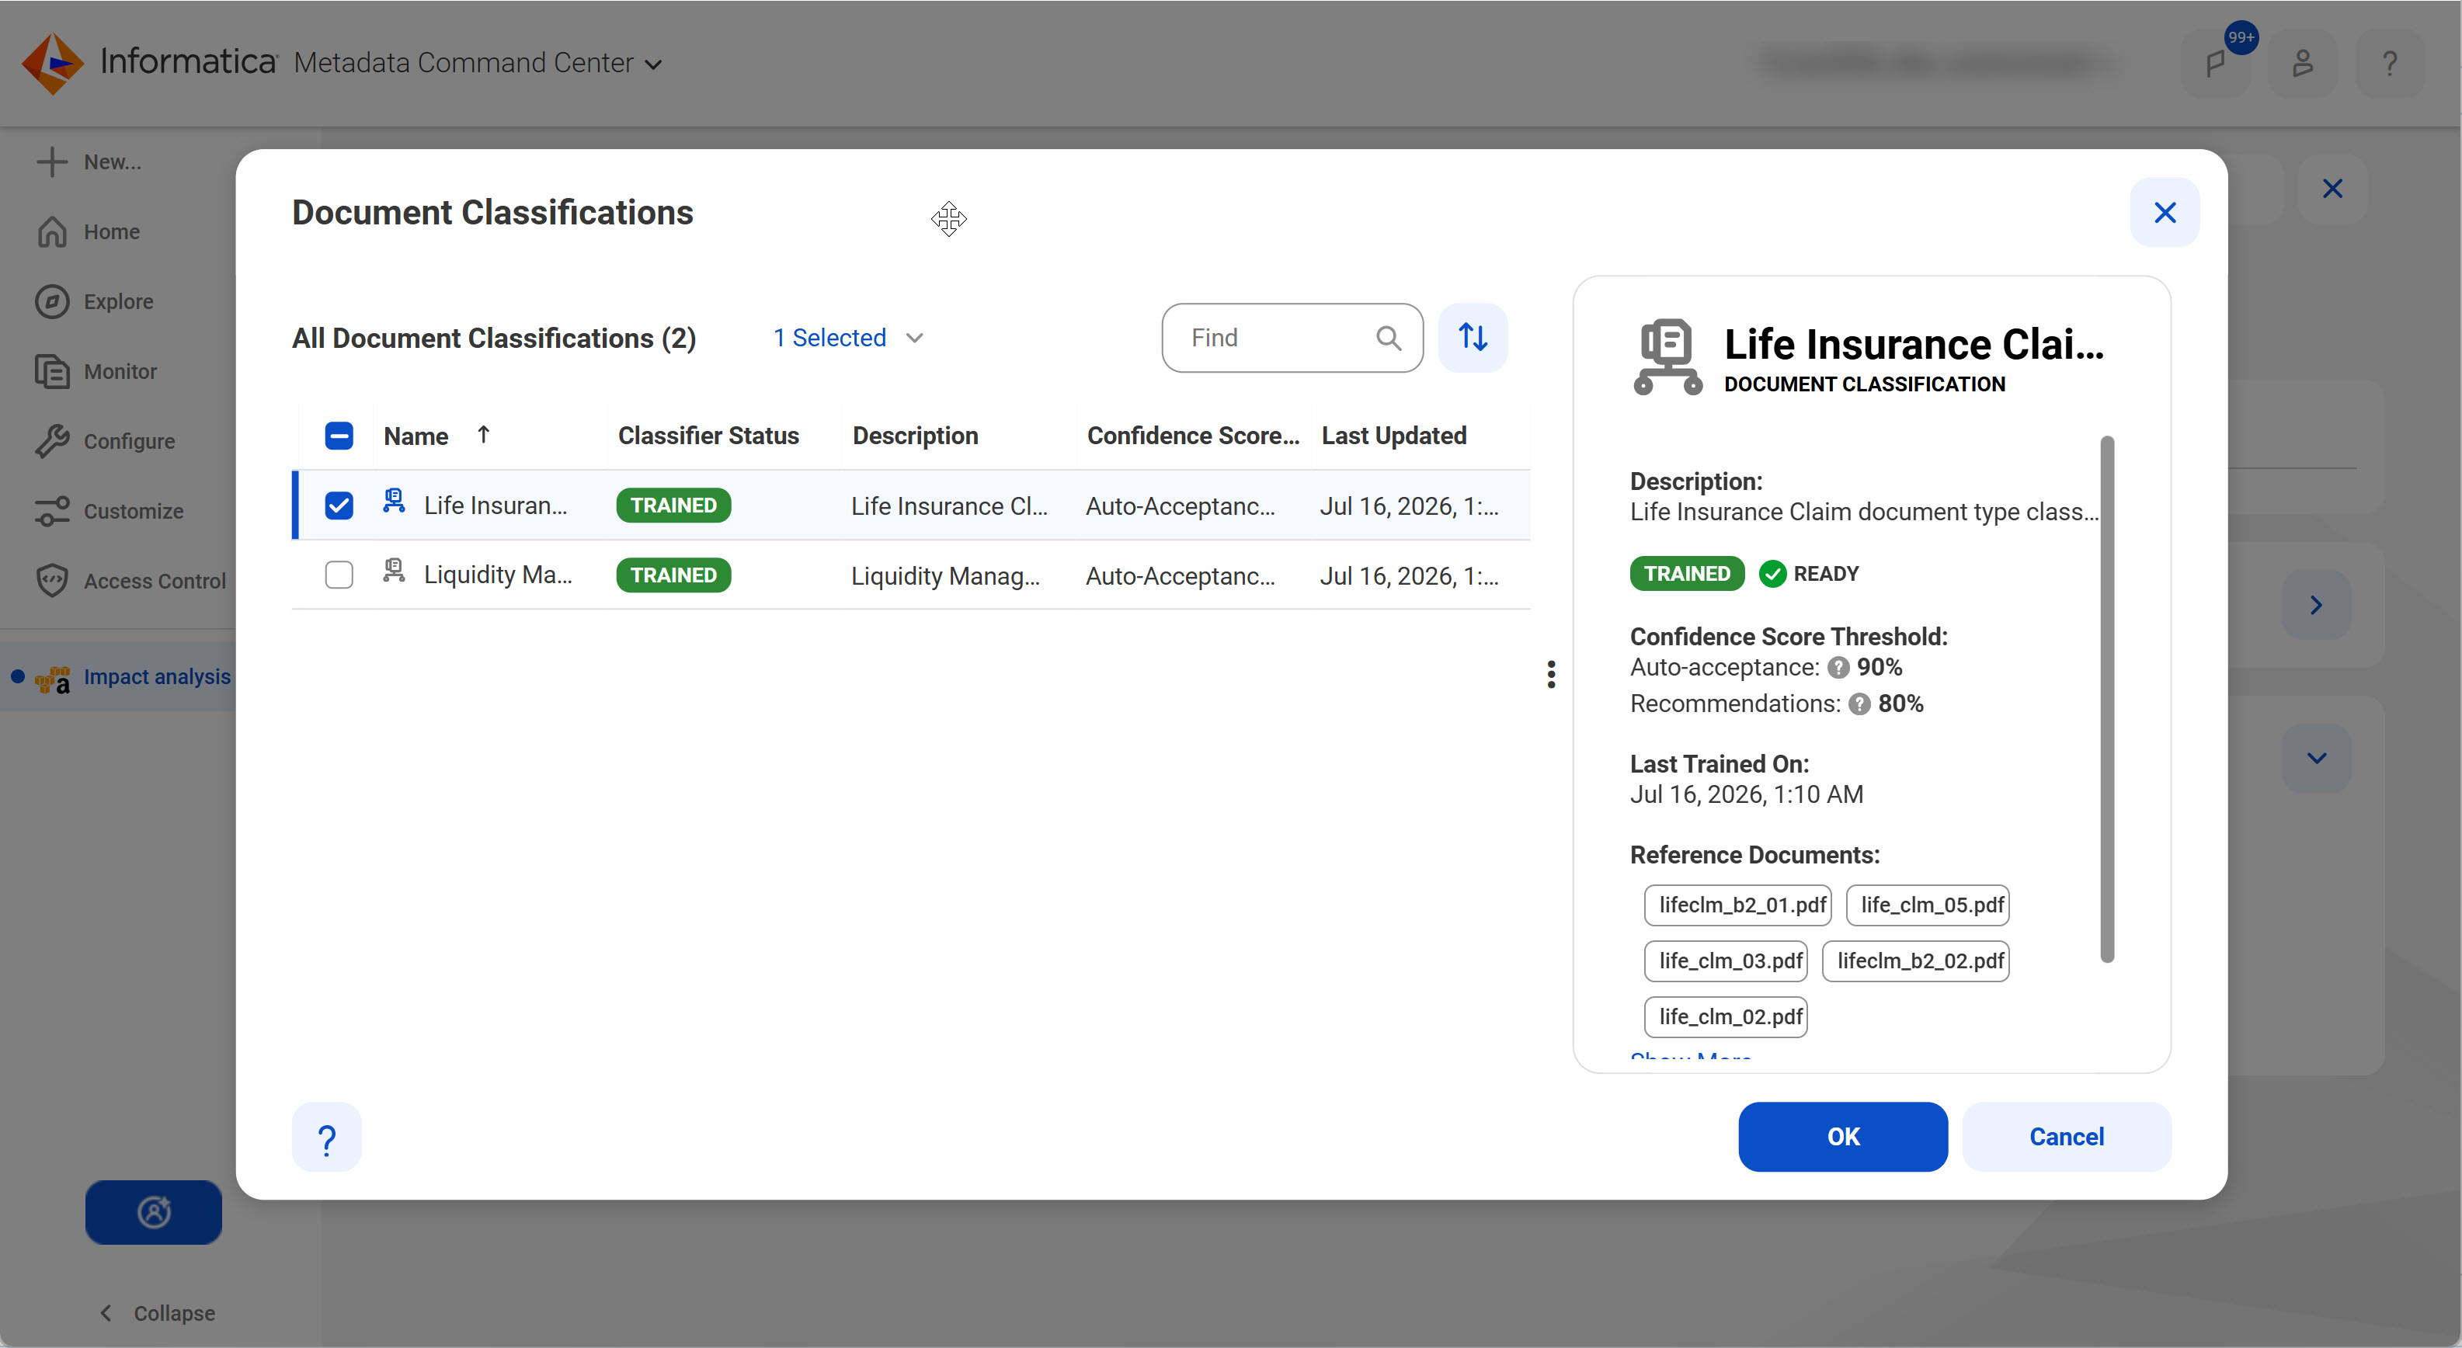Click the help icon next to Auto-acceptance
The height and width of the screenshot is (1348, 2462).
[x=1838, y=667]
